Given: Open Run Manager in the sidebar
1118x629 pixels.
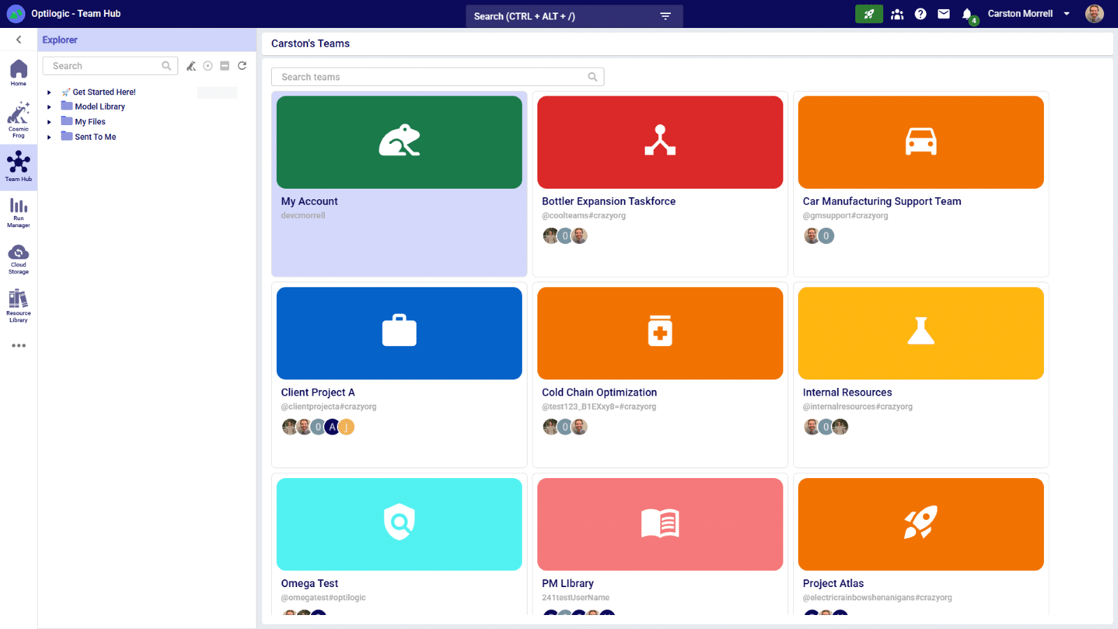Looking at the screenshot, I should point(18,212).
